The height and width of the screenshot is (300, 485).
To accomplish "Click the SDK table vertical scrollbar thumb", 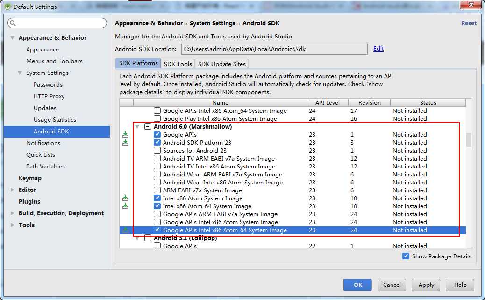I will 469,140.
